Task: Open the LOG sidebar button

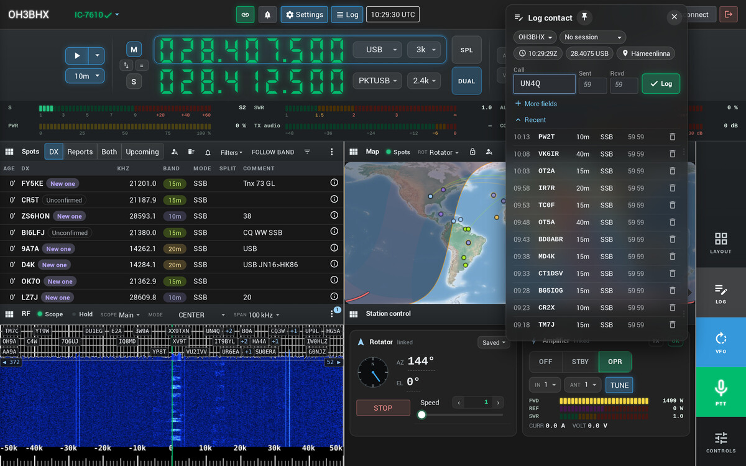Action: point(721,293)
